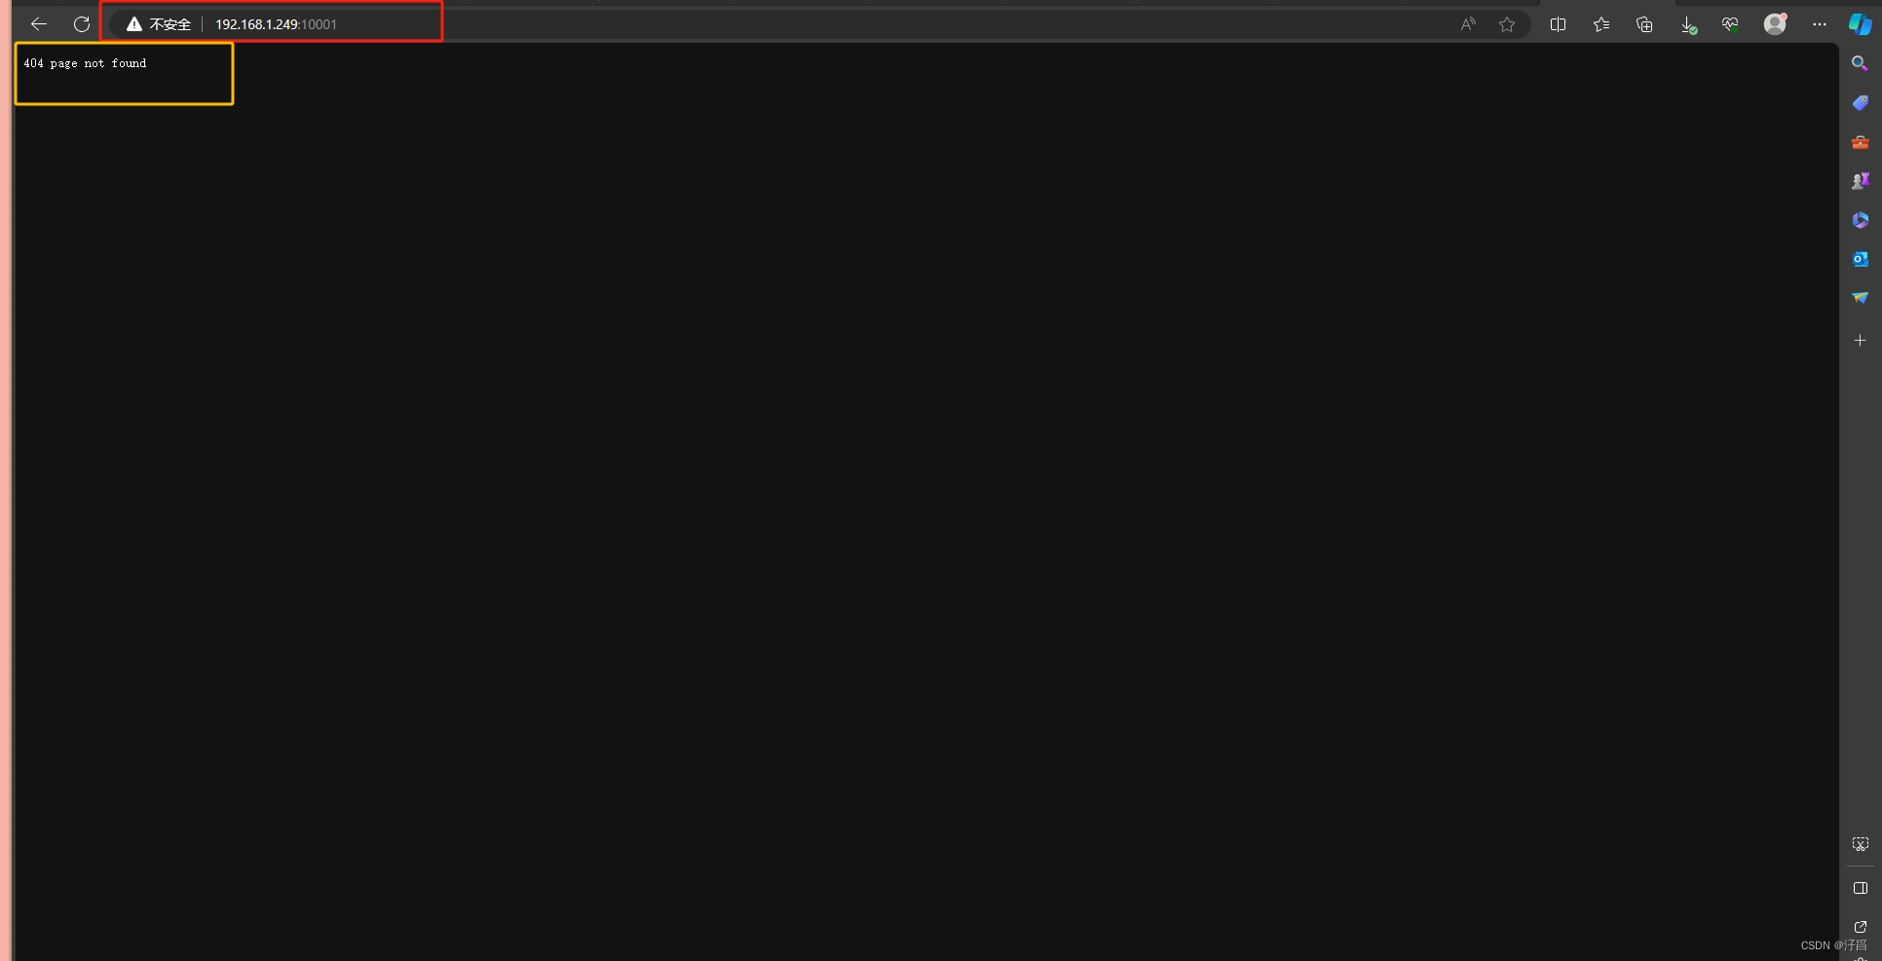This screenshot has width=1882, height=961.
Task: Open sidebar Search
Action: click(1860, 63)
